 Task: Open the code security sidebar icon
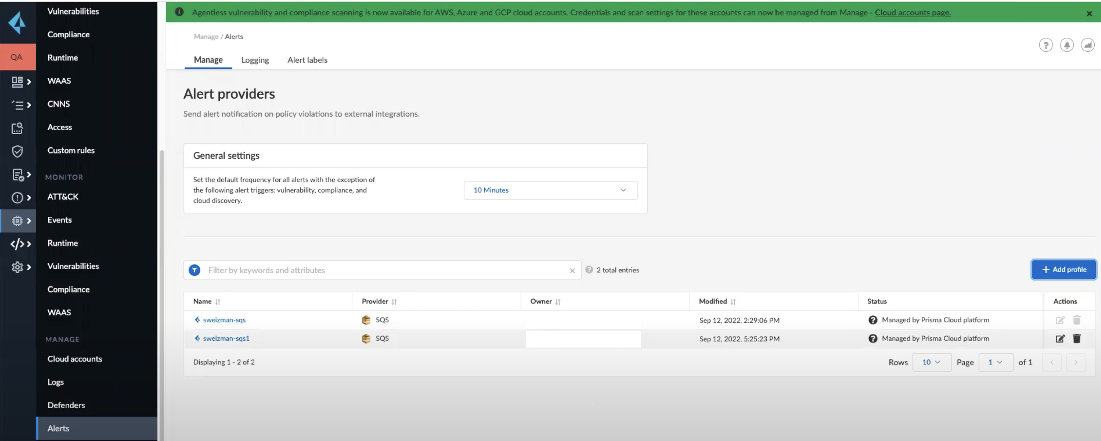click(x=17, y=244)
